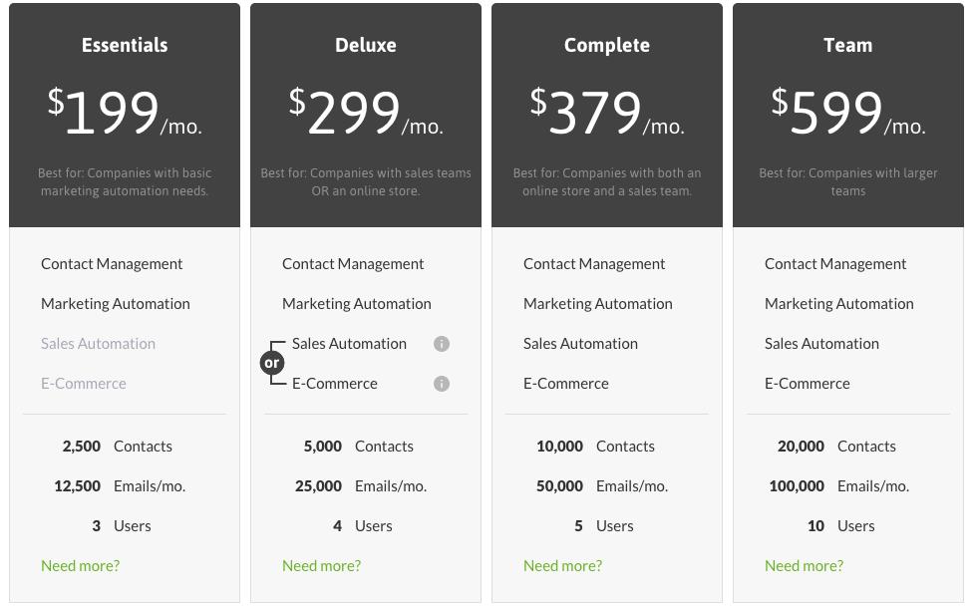
Task: Click the $299/mo. price in Deluxe
Action: click(x=366, y=113)
